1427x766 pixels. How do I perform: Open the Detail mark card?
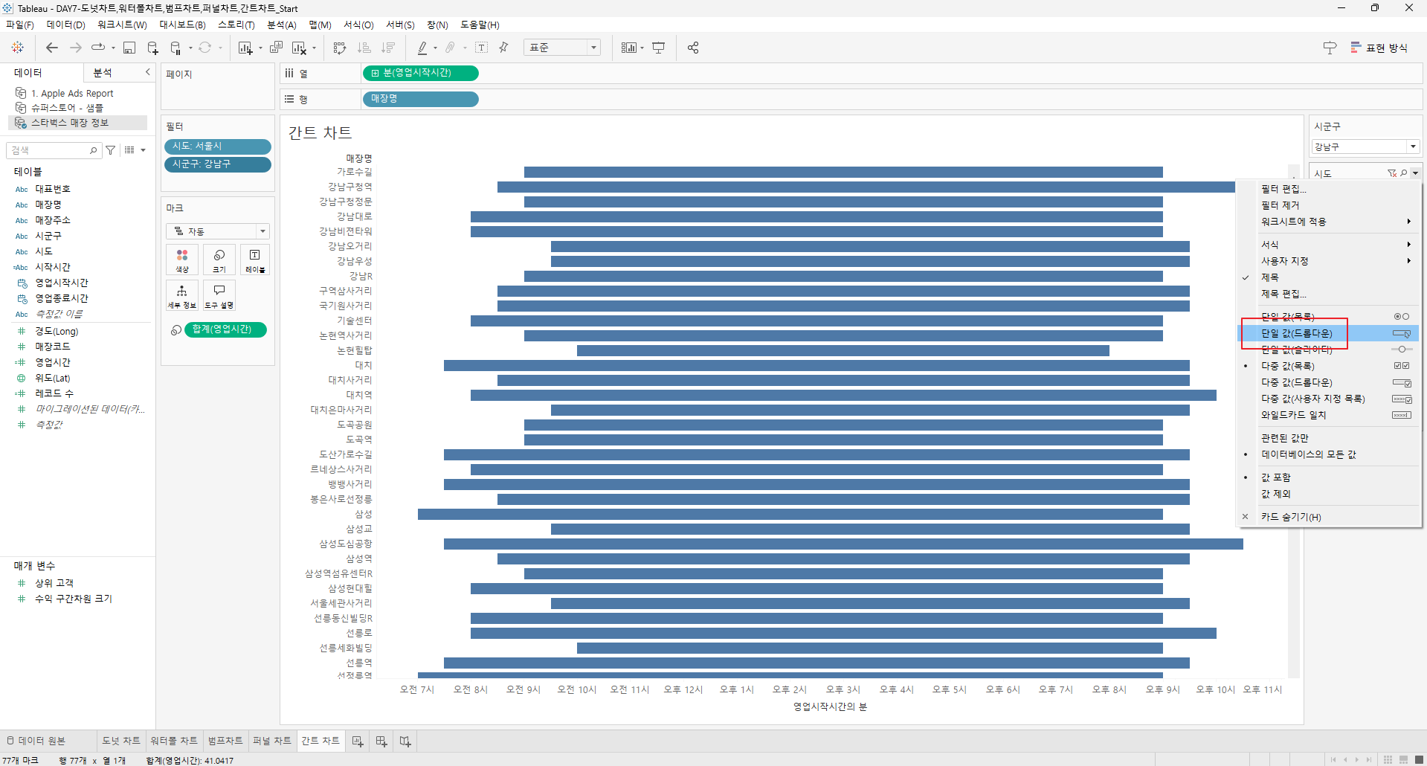tap(182, 295)
